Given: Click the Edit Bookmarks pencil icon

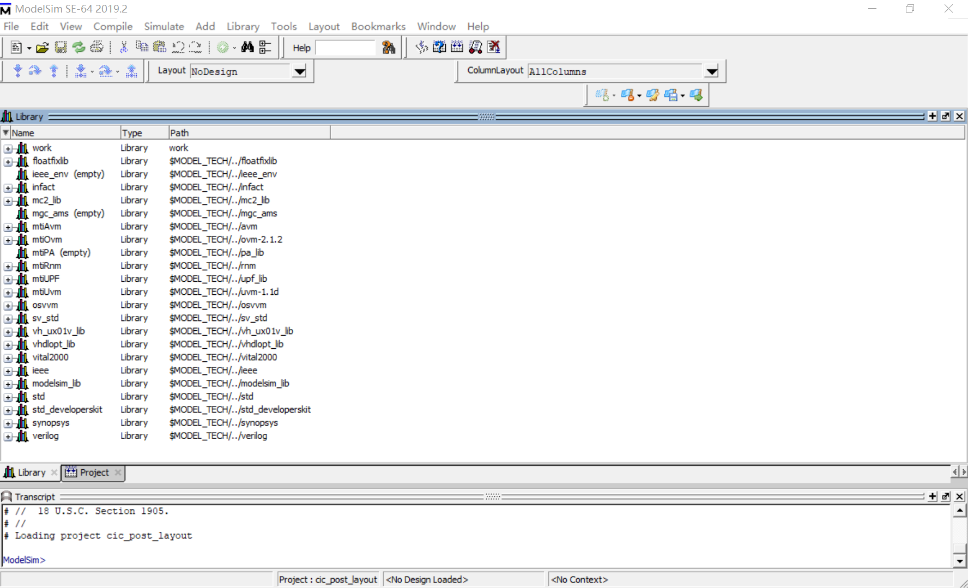Looking at the screenshot, I should pos(653,95).
